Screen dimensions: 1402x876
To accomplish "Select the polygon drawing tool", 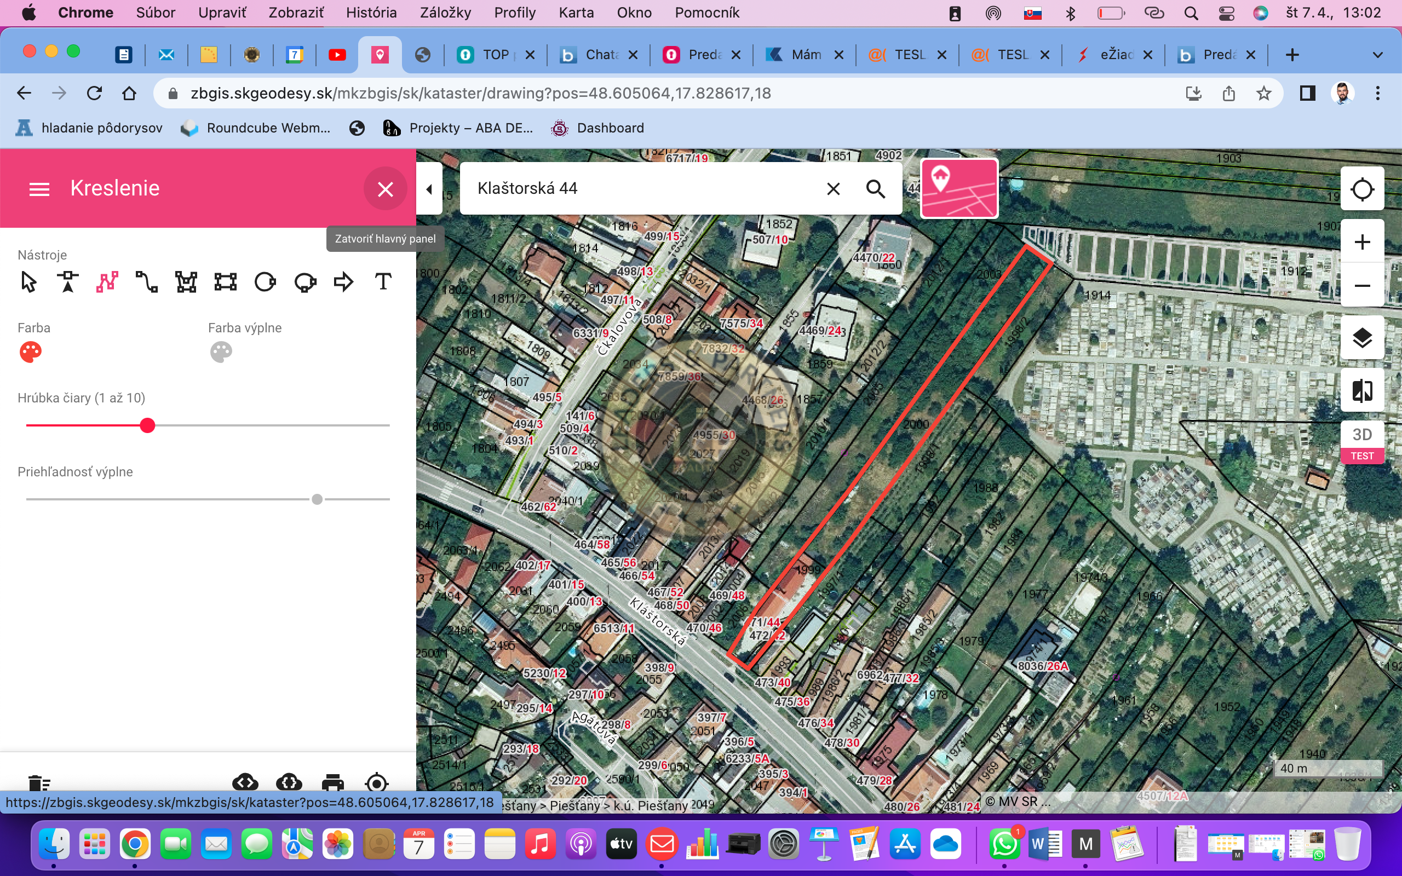I will (186, 282).
